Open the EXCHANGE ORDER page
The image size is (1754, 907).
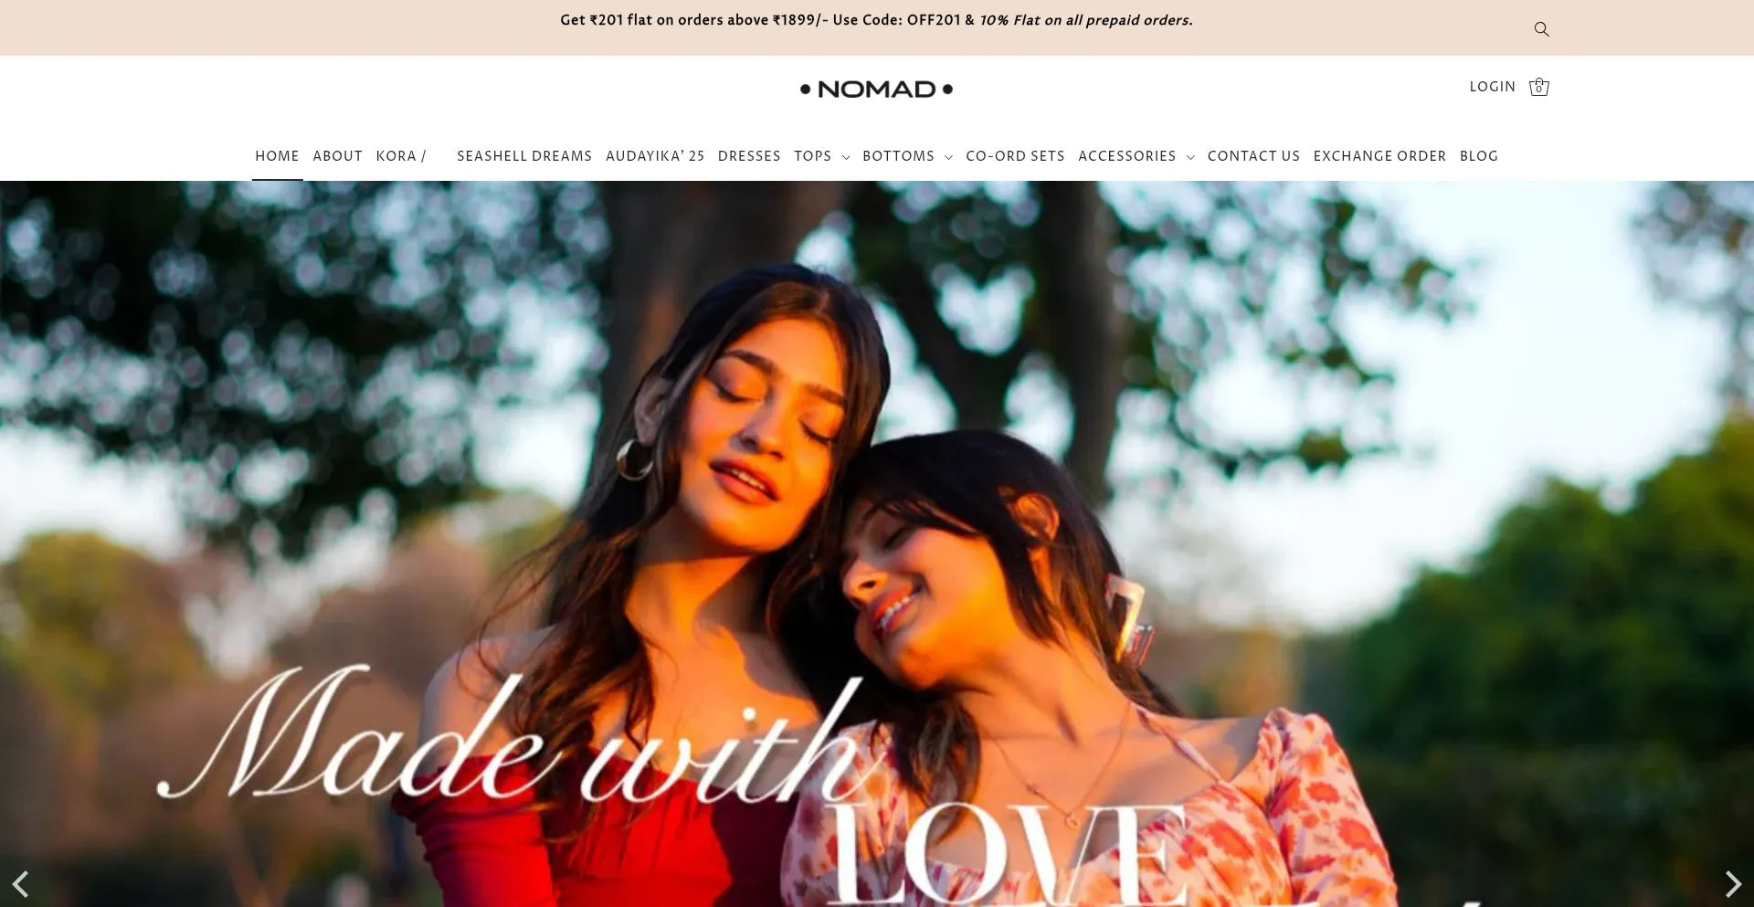point(1379,156)
